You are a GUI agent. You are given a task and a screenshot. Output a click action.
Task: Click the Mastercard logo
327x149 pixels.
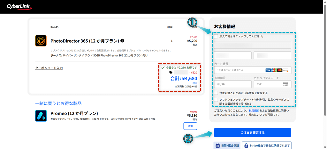(280, 70)
